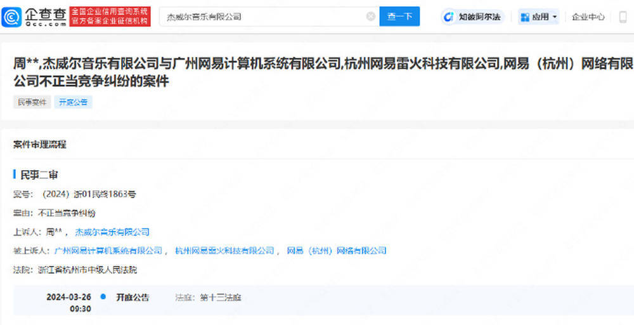Image resolution: width=634 pixels, height=325 pixels.
Task: Open 知彼阿尔法 assistant
Action: tap(473, 17)
